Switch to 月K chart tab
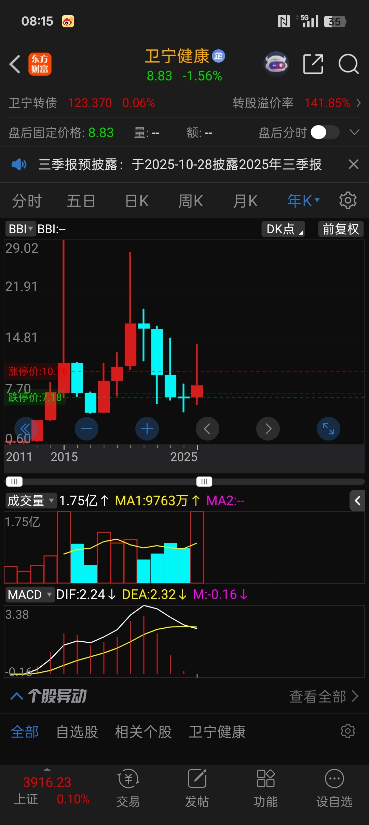The width and height of the screenshot is (369, 825). [x=245, y=201]
